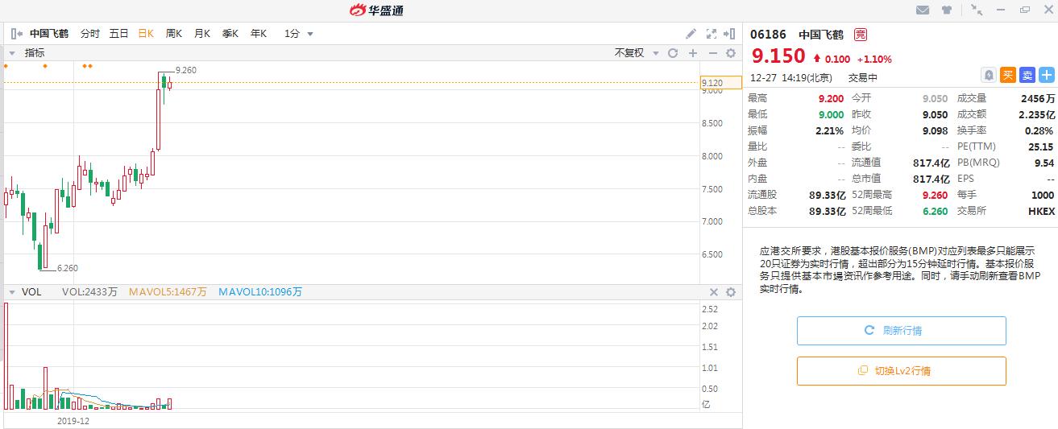1058x429 pixels.
Task: Open the 1分 minute interval dropdown
Action: point(298,34)
